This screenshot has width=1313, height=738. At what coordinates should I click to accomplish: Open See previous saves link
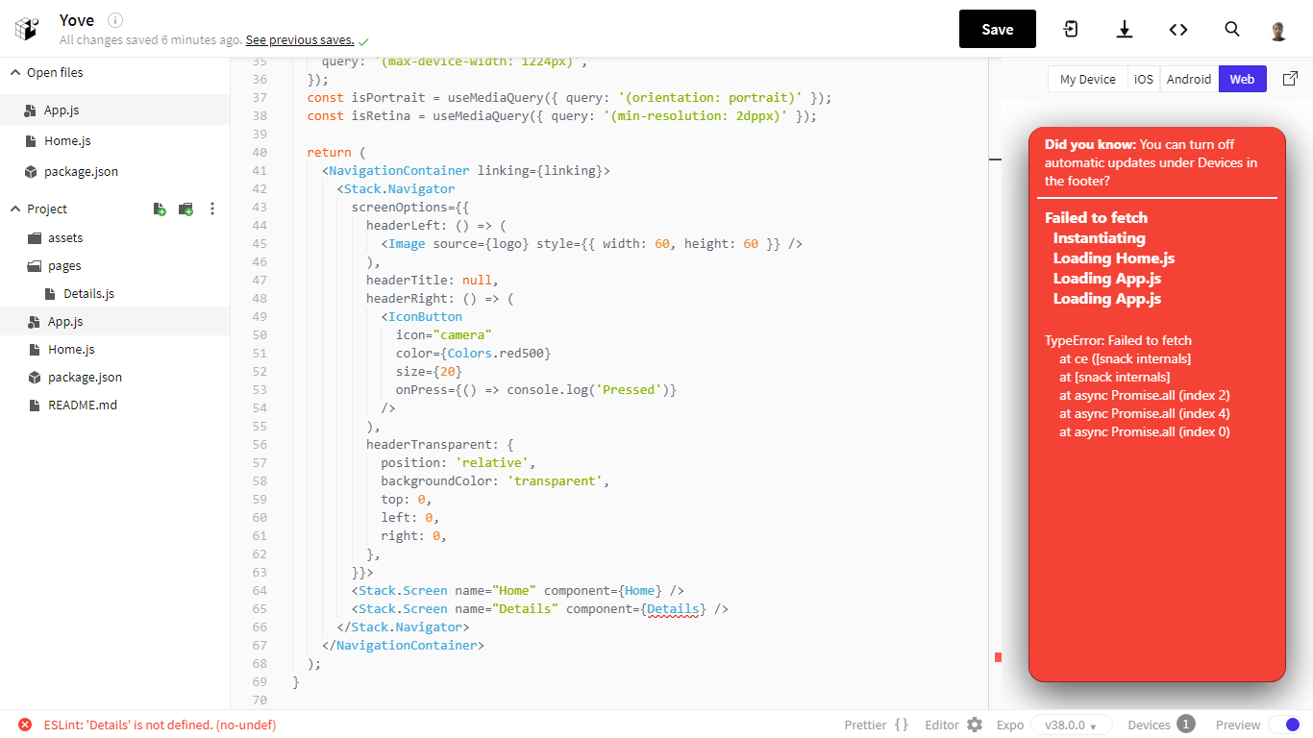(x=300, y=39)
